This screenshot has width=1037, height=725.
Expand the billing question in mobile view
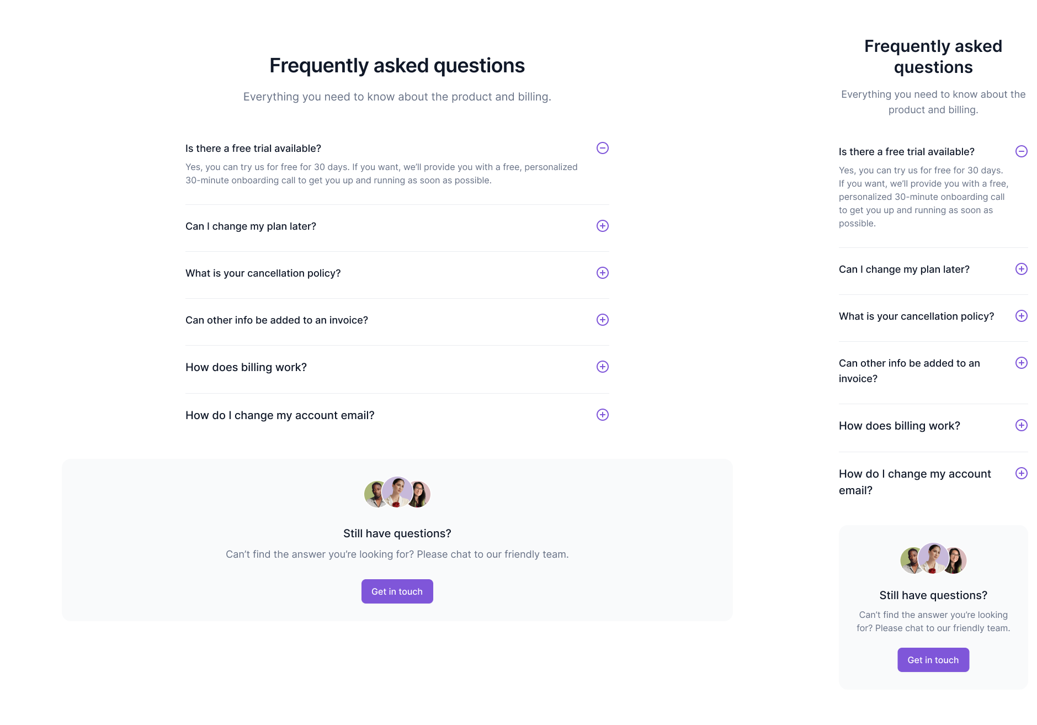pos(1022,425)
